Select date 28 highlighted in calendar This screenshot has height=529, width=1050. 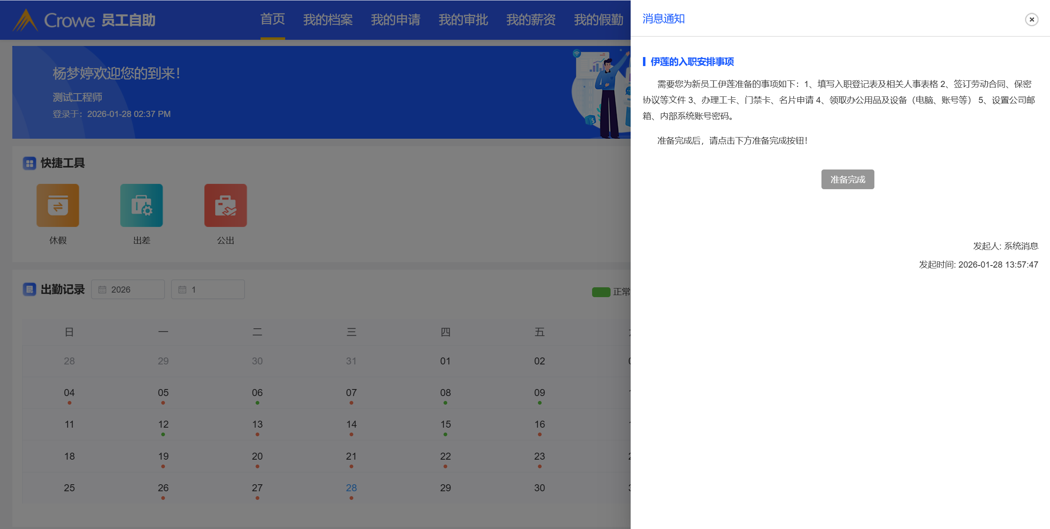click(x=351, y=488)
